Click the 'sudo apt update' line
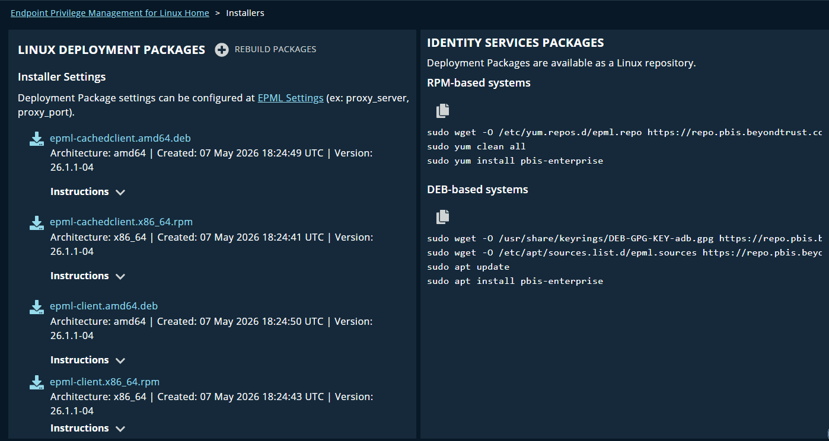Screen dimensions: 829x441 coord(468,267)
